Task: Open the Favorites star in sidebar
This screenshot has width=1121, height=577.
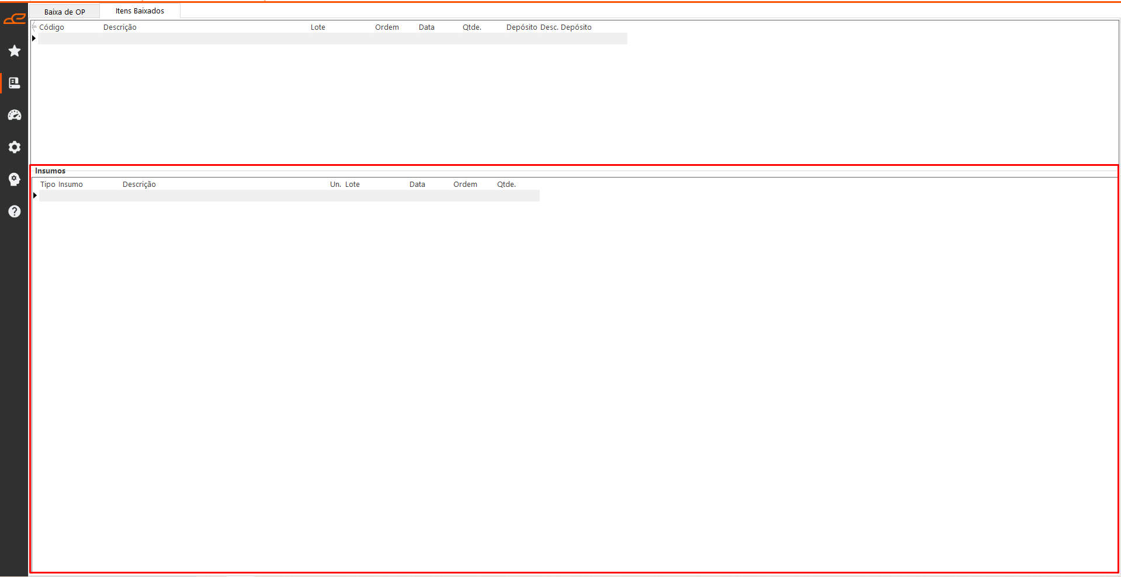Action: pyautogui.click(x=15, y=51)
